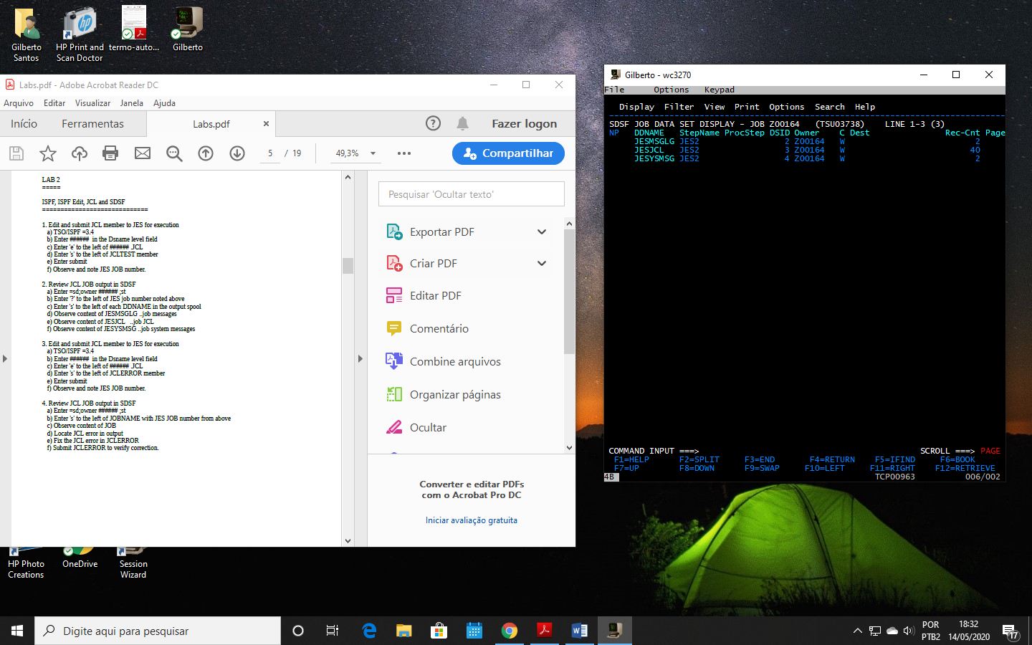Screen dimensions: 1032x645
Task: Click the Windows taskbar search box
Action: [x=158, y=631]
